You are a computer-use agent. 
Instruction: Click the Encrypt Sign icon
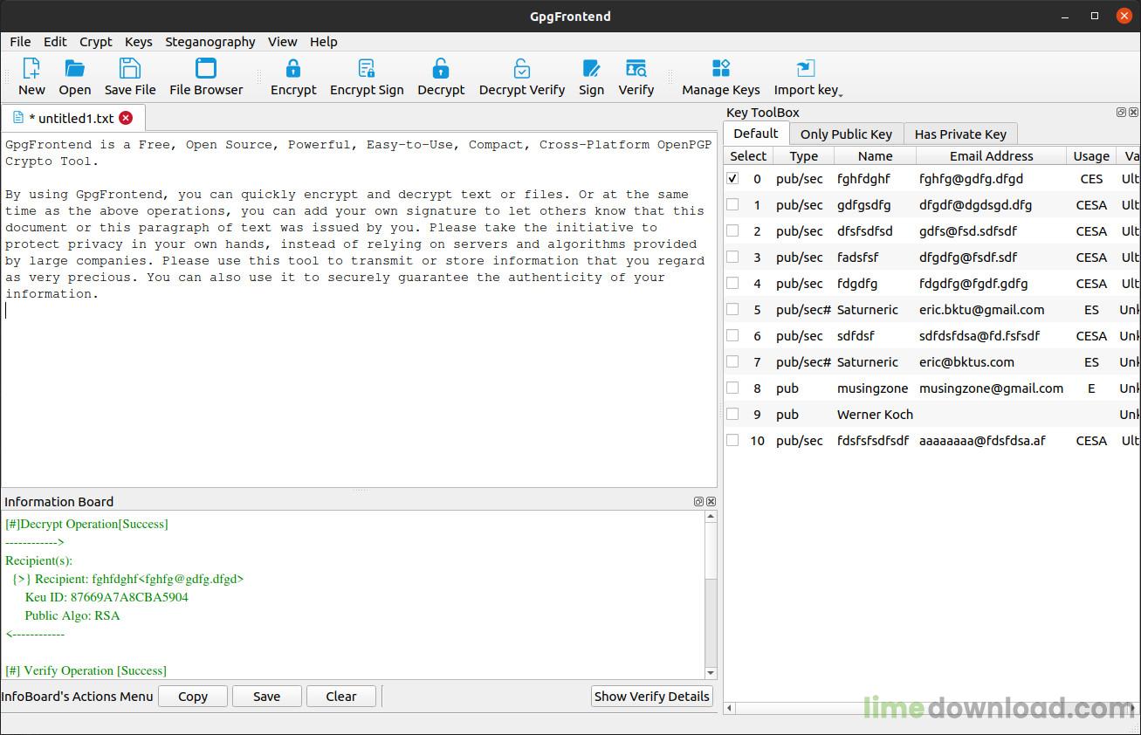367,69
